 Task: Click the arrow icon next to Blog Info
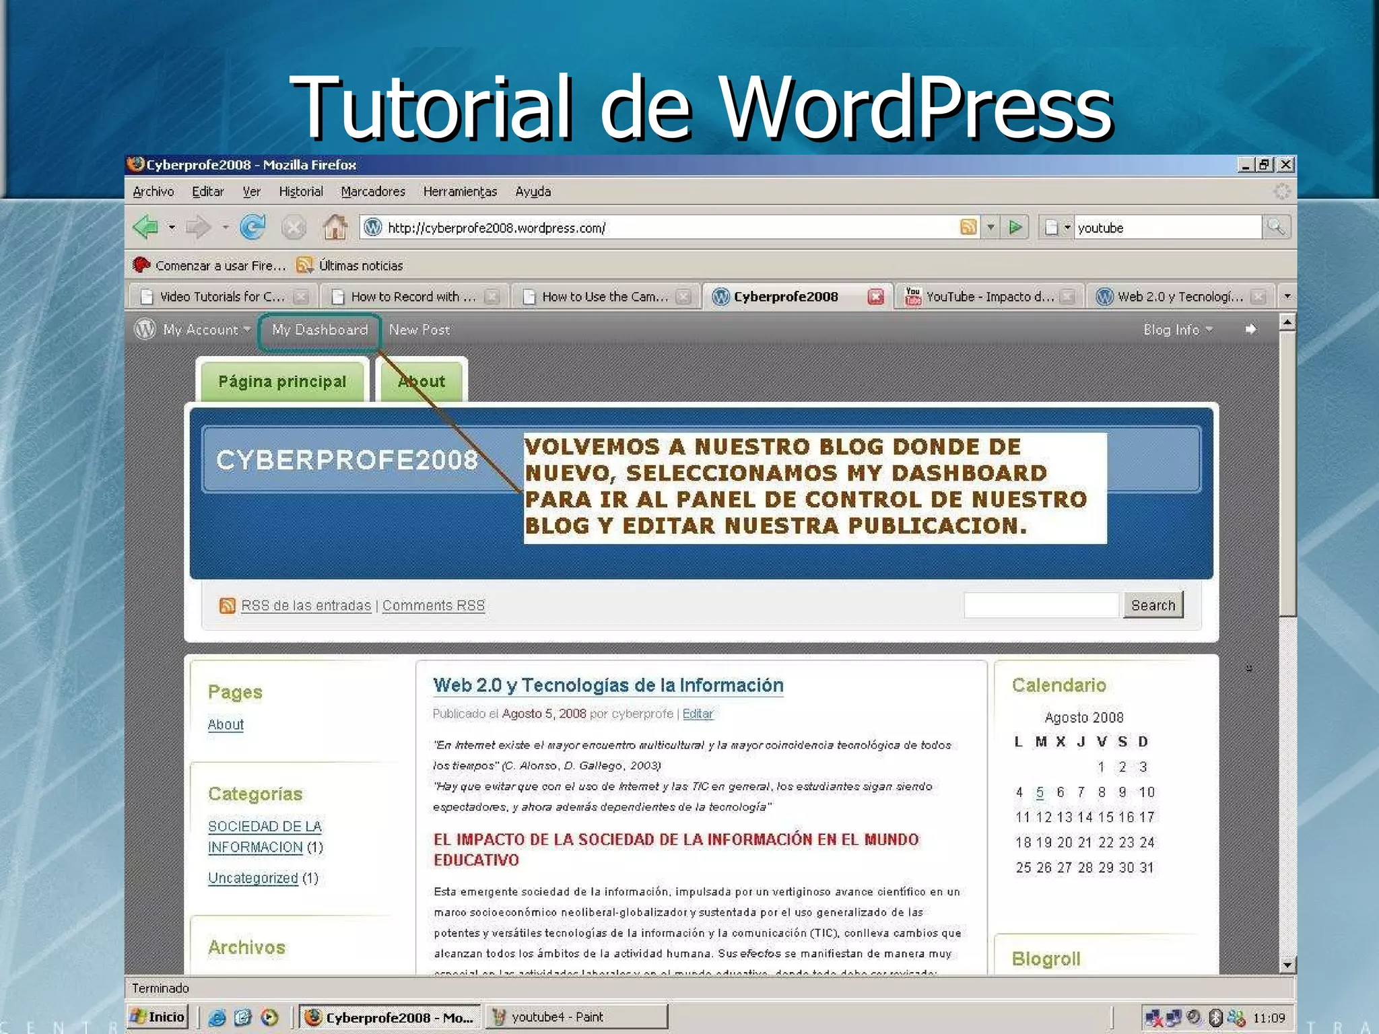pos(1250,329)
